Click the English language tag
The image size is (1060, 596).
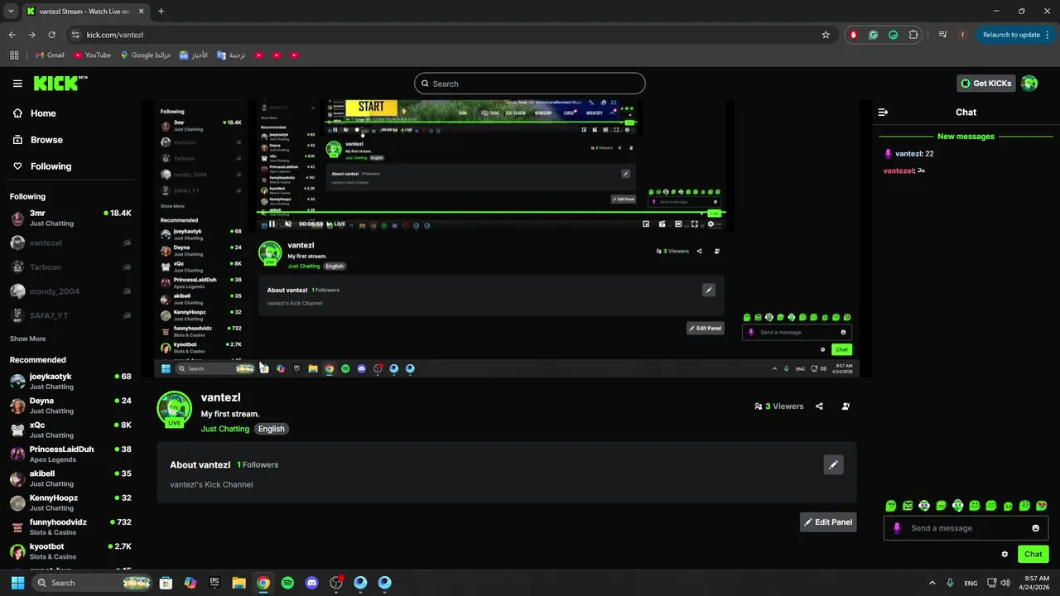pos(271,429)
